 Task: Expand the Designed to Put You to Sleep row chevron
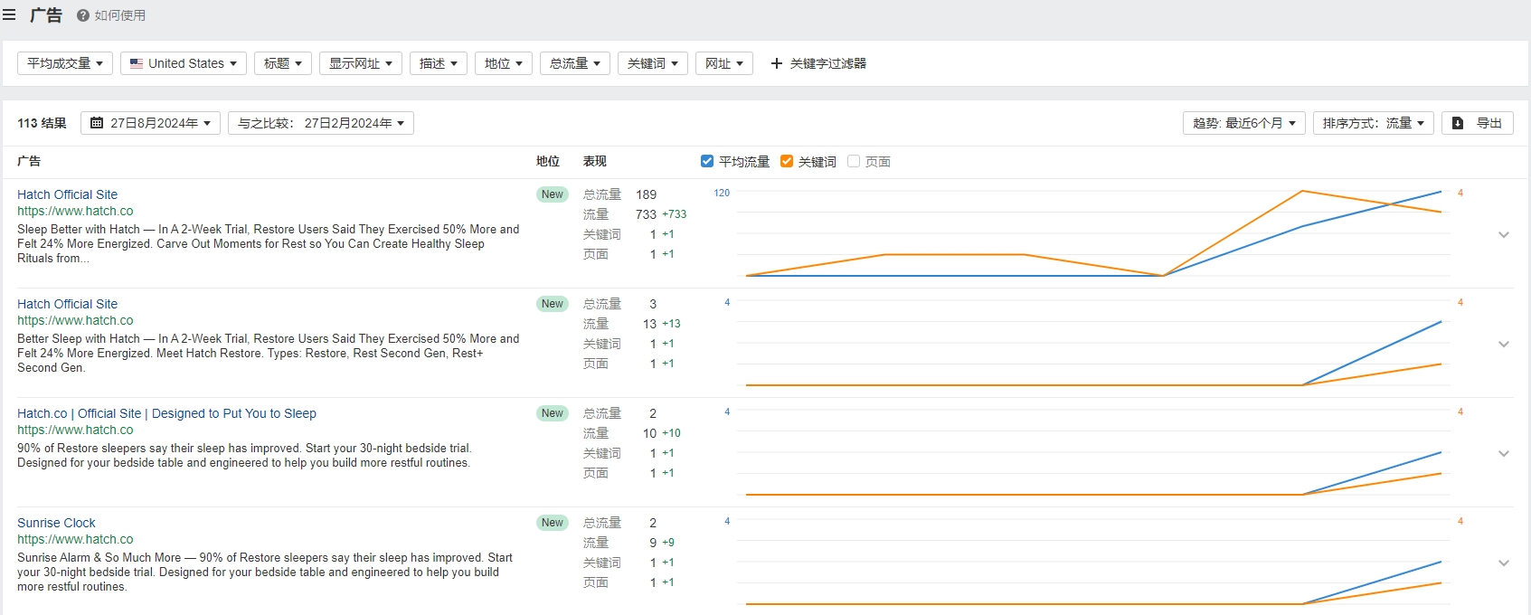pyautogui.click(x=1504, y=453)
